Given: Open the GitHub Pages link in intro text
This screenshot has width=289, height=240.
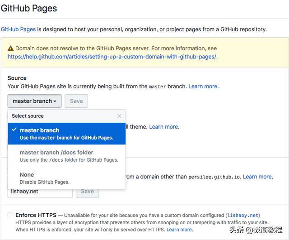Looking at the screenshot, I should (18, 29).
